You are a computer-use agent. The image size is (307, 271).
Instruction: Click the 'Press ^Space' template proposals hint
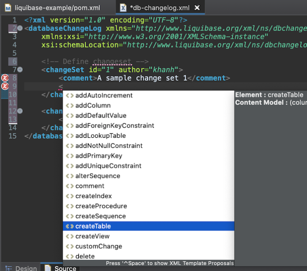(x=170, y=263)
